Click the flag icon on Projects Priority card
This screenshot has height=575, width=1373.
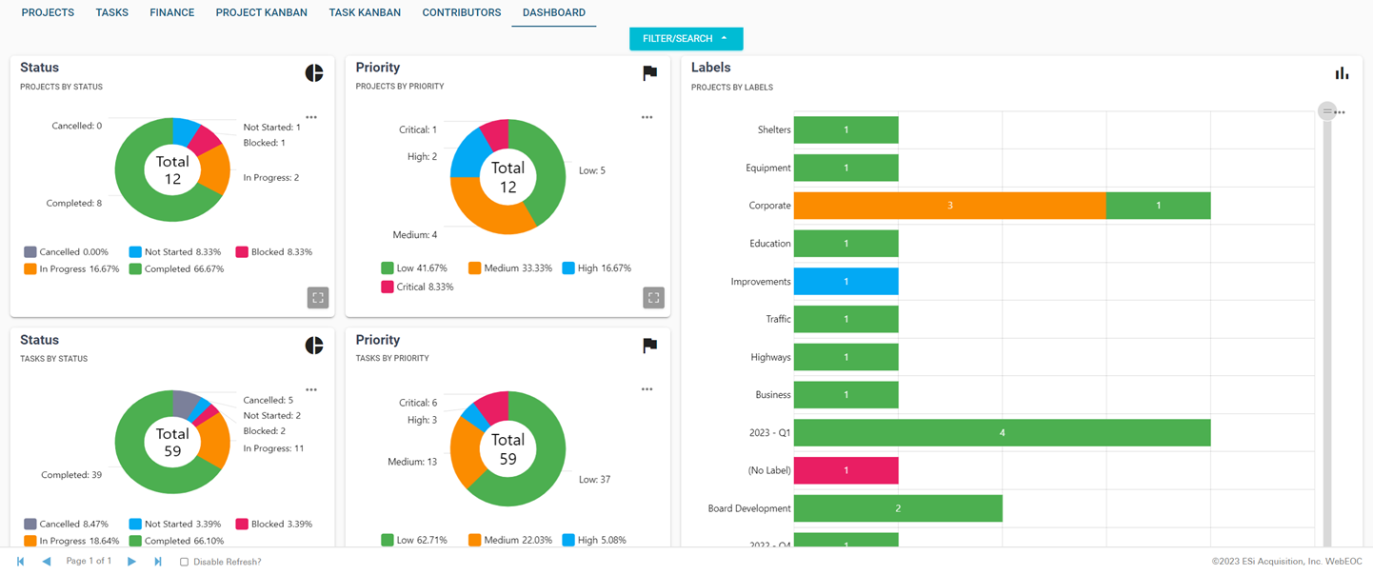(649, 72)
